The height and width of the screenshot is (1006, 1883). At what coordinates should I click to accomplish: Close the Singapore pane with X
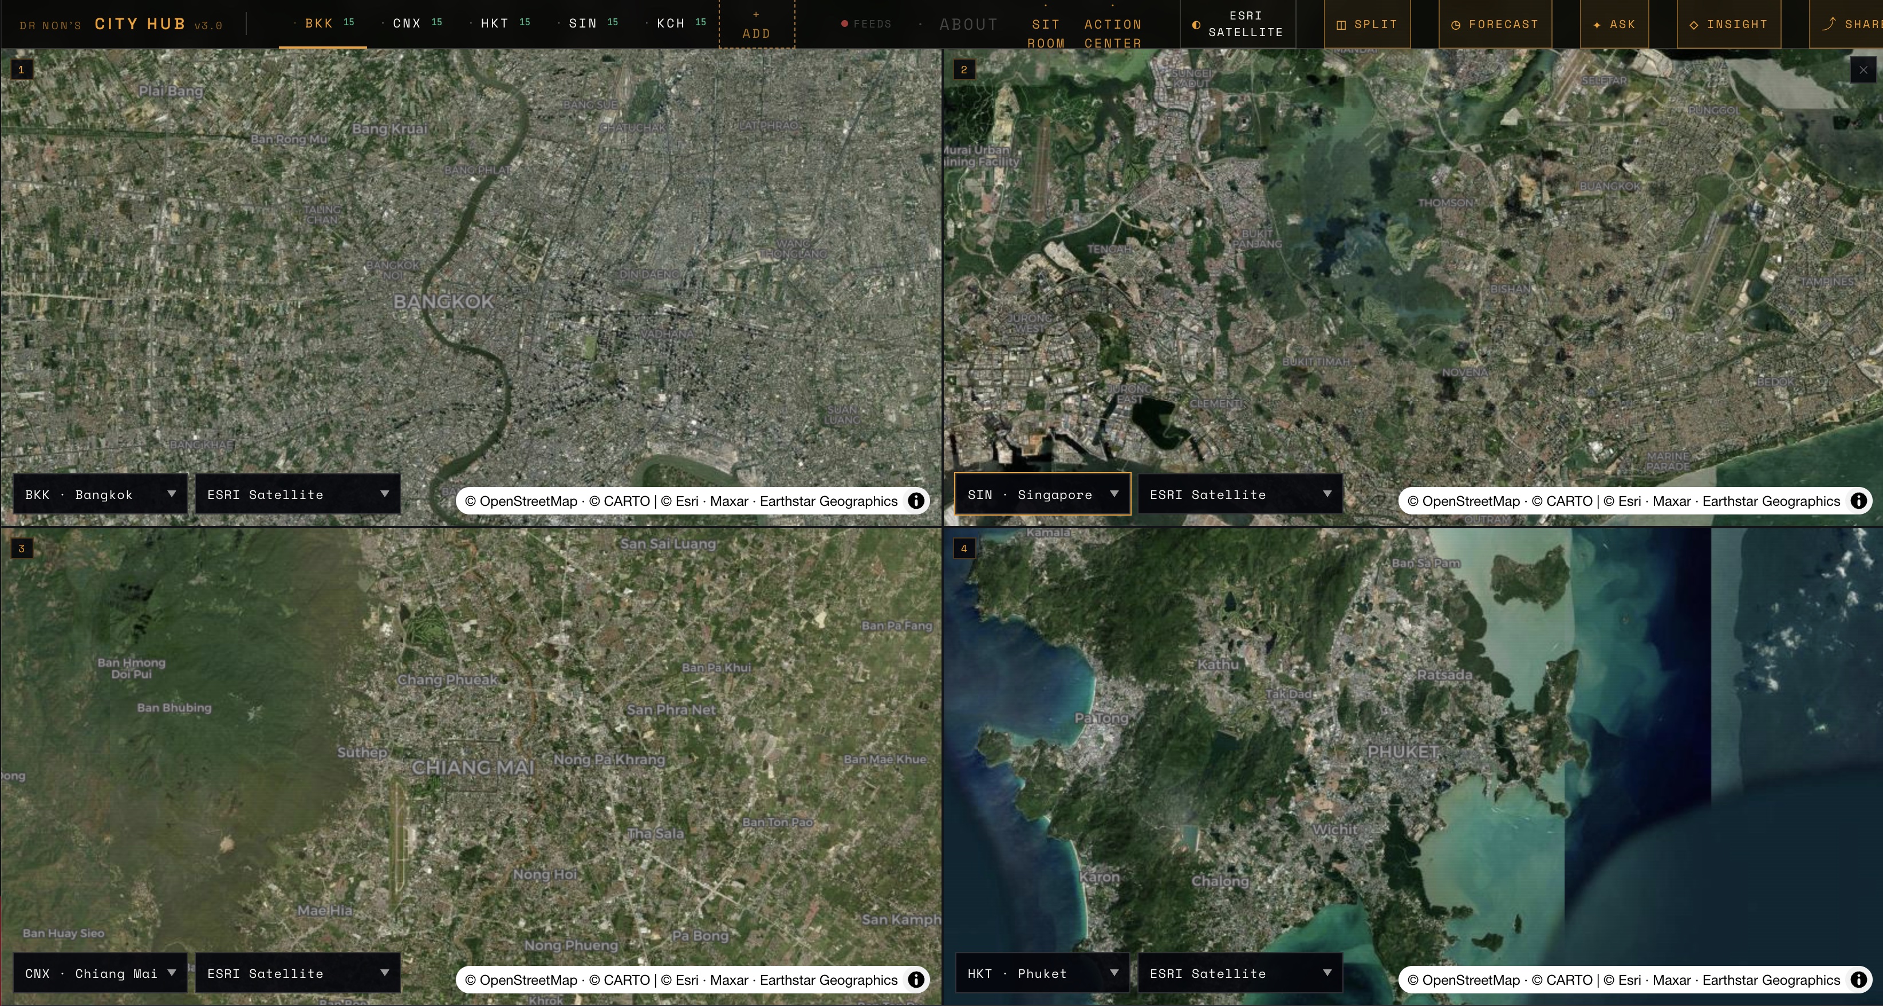(x=1864, y=70)
